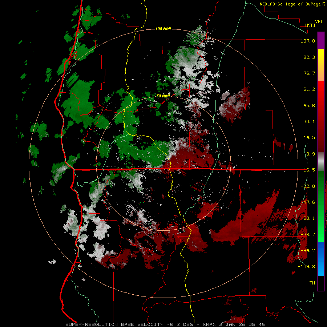Select the -0.9 scale value

(x=309, y=154)
